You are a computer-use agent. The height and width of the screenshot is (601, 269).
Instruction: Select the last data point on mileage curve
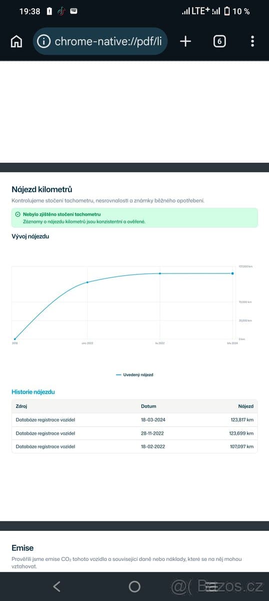point(232,273)
